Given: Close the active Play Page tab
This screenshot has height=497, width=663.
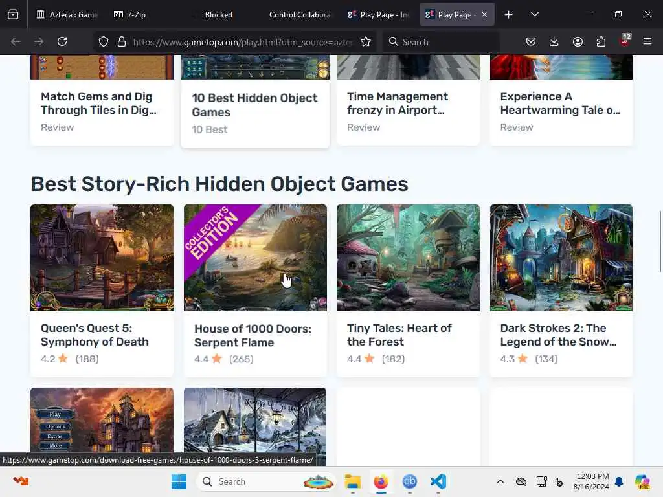Looking at the screenshot, I should click(x=484, y=15).
